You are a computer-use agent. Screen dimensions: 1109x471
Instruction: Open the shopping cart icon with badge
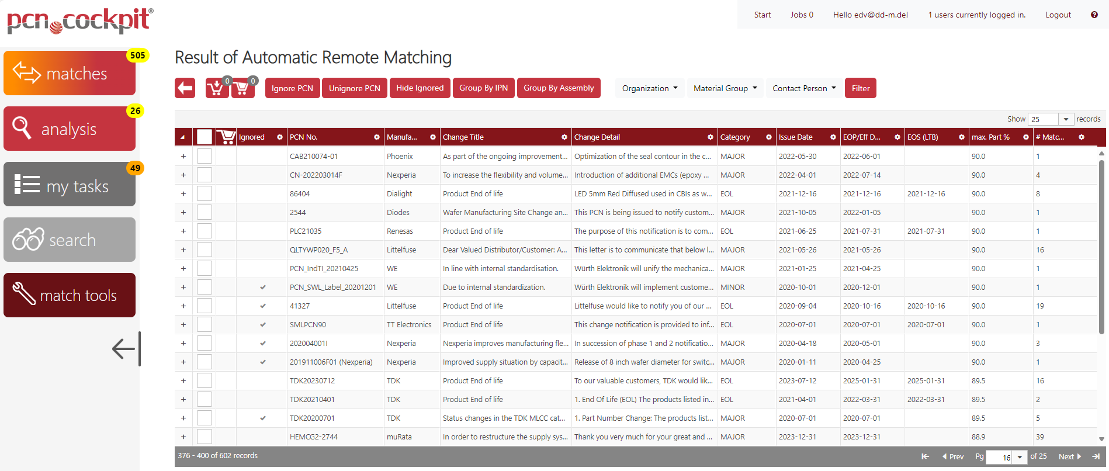(243, 88)
